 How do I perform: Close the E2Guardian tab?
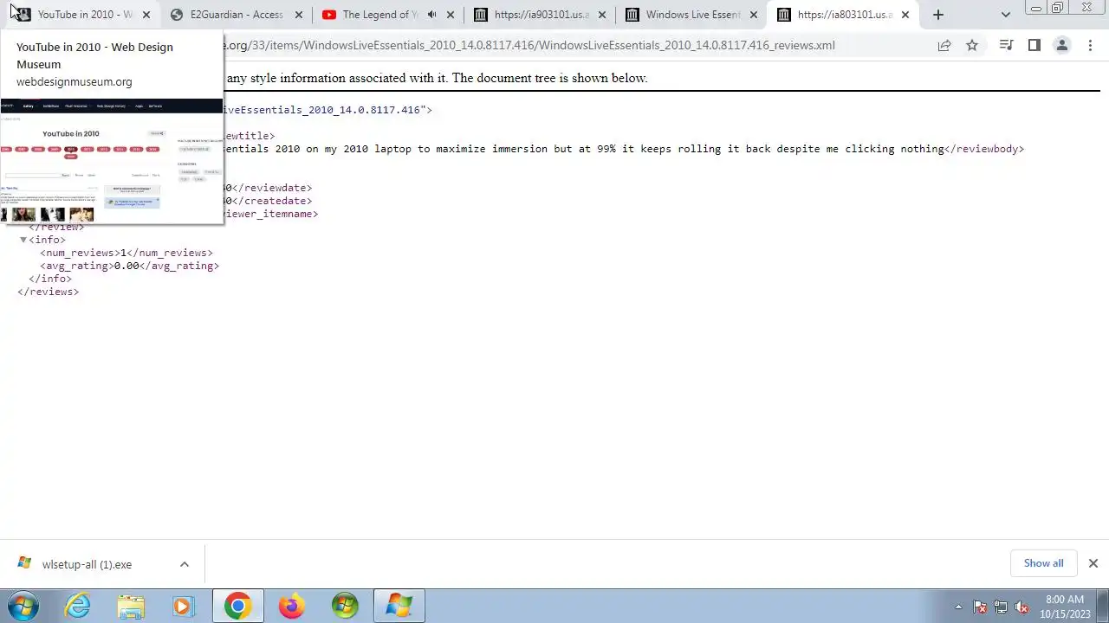click(299, 15)
